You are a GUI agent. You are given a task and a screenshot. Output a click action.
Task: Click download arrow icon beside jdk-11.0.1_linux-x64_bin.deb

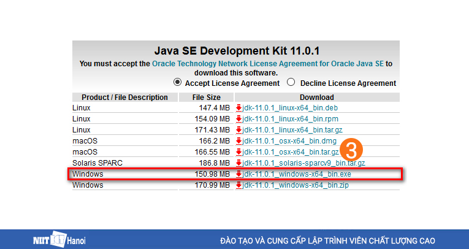[x=238, y=108]
